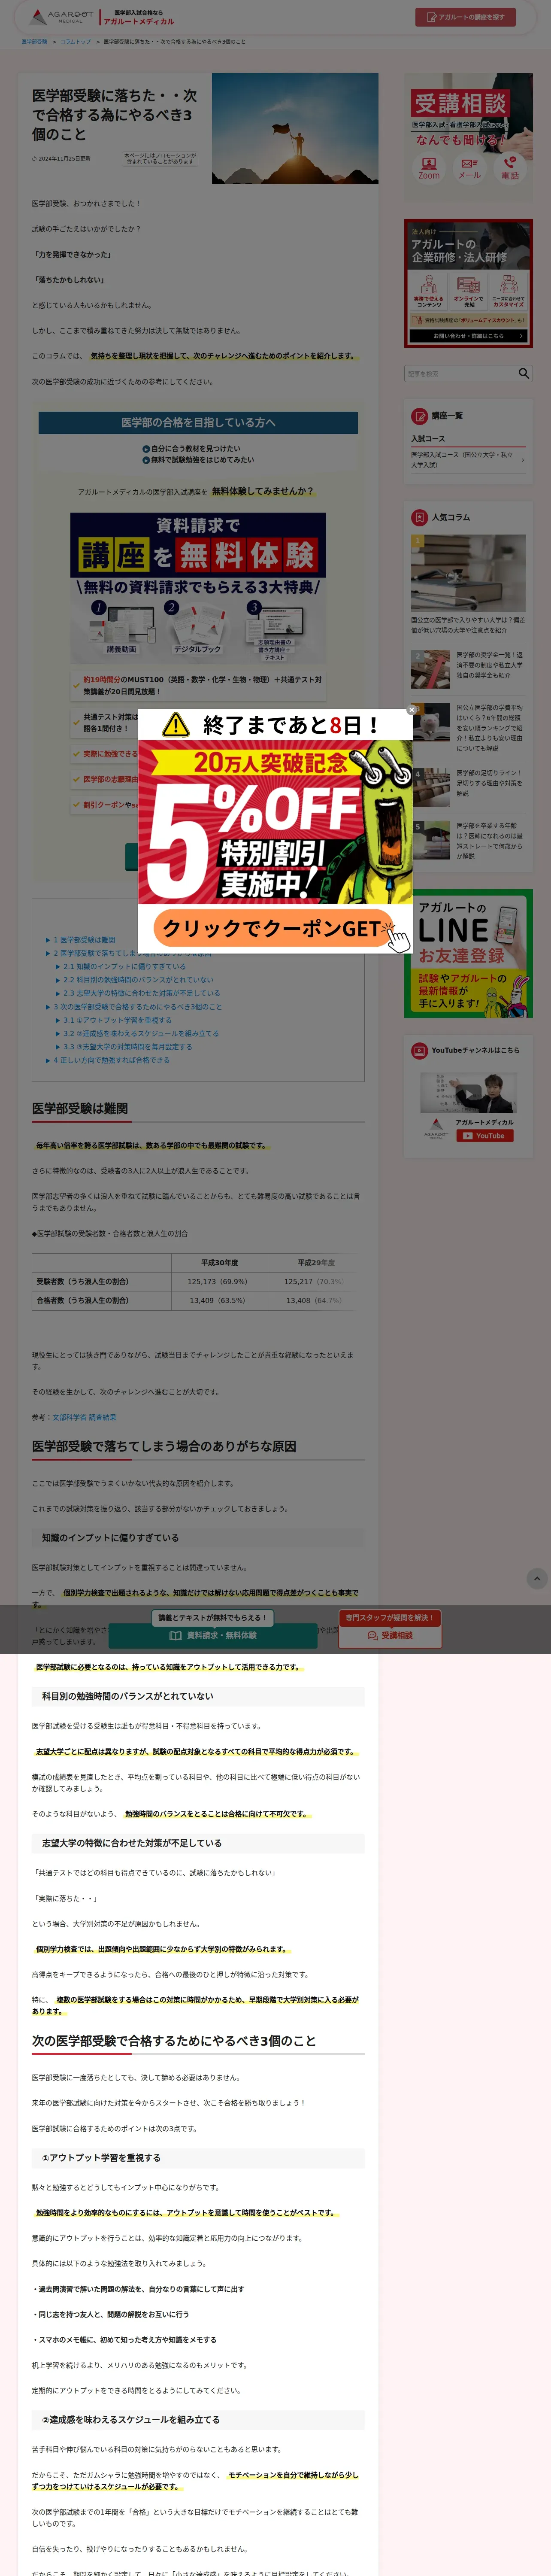Jump to TOC 3.1 アウトプット学習を重視する
This screenshot has height=2576, width=551.
pos(117,1020)
